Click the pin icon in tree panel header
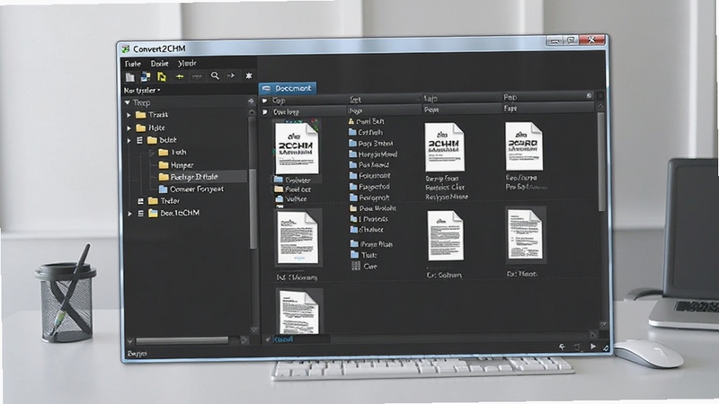The image size is (719, 404). [x=251, y=101]
